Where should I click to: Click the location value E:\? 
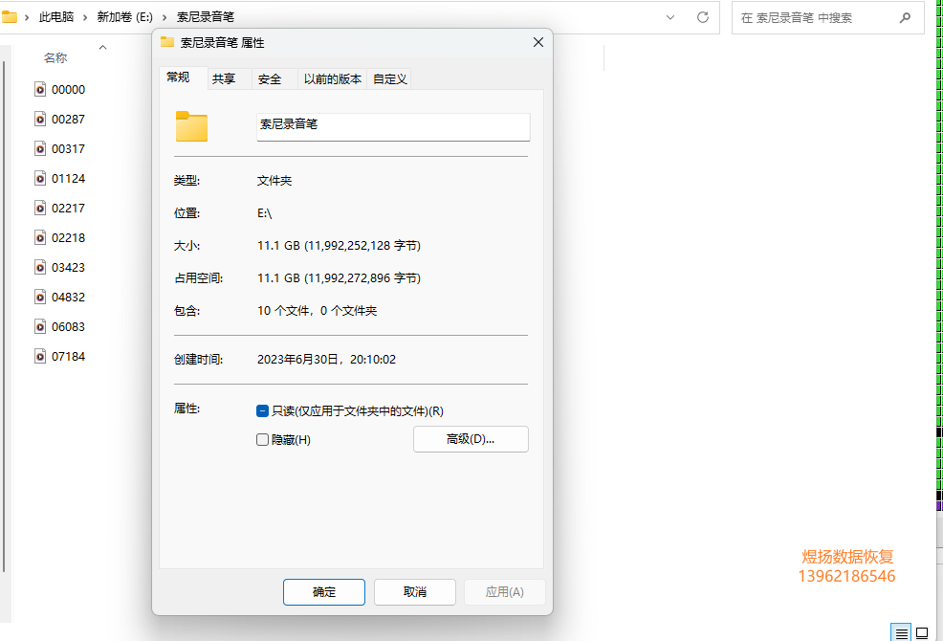click(265, 213)
